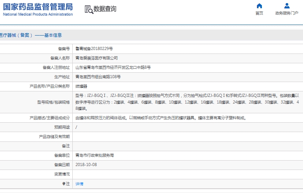The height and width of the screenshot is (193, 303).
Task: Open the 首页 home icon
Action: pos(259,6)
